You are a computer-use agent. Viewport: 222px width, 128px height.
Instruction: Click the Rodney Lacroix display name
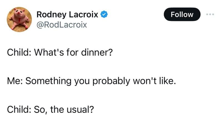point(67,14)
